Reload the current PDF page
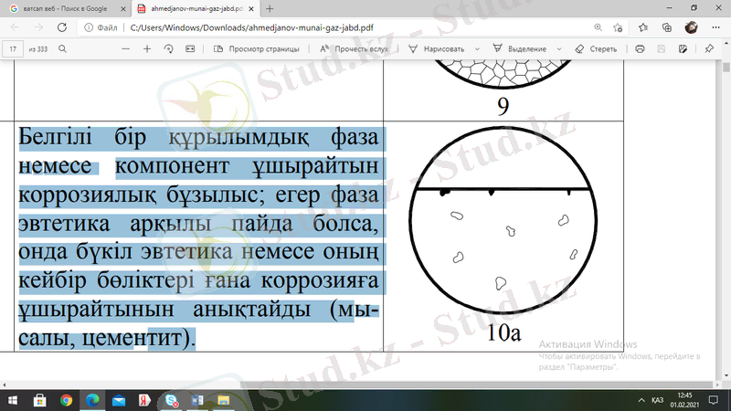731x411 pixels. point(62,27)
